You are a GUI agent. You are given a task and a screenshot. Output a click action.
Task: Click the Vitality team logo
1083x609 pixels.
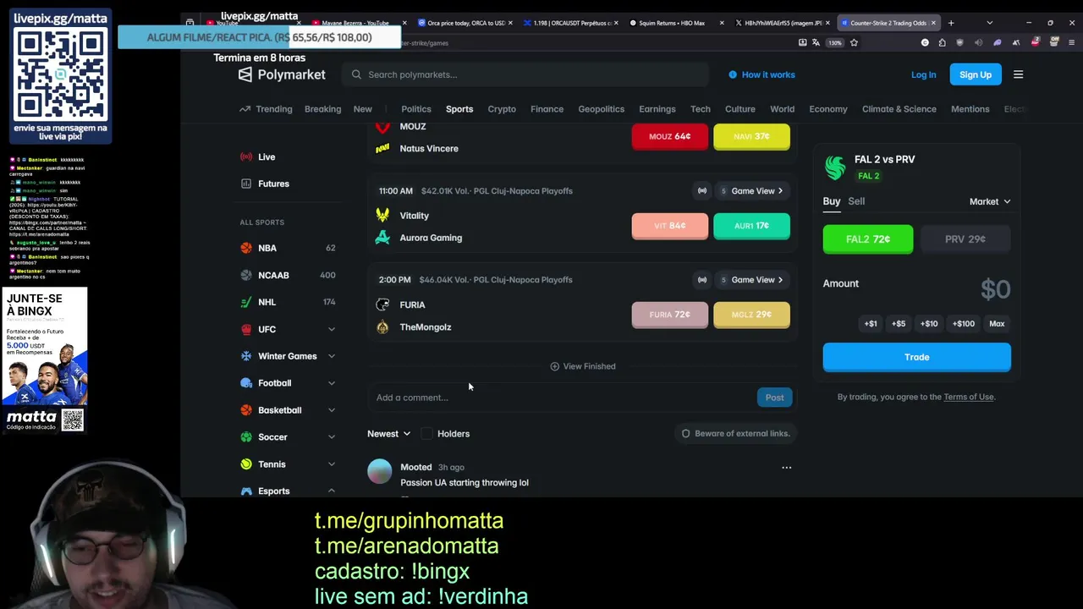point(382,215)
